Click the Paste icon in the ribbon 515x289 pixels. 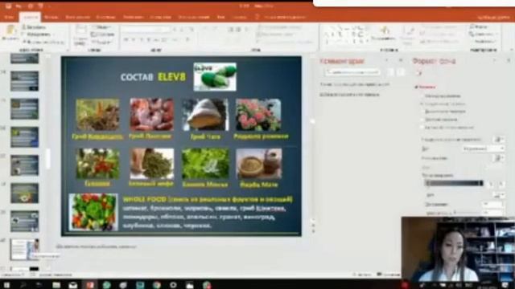tap(10, 31)
